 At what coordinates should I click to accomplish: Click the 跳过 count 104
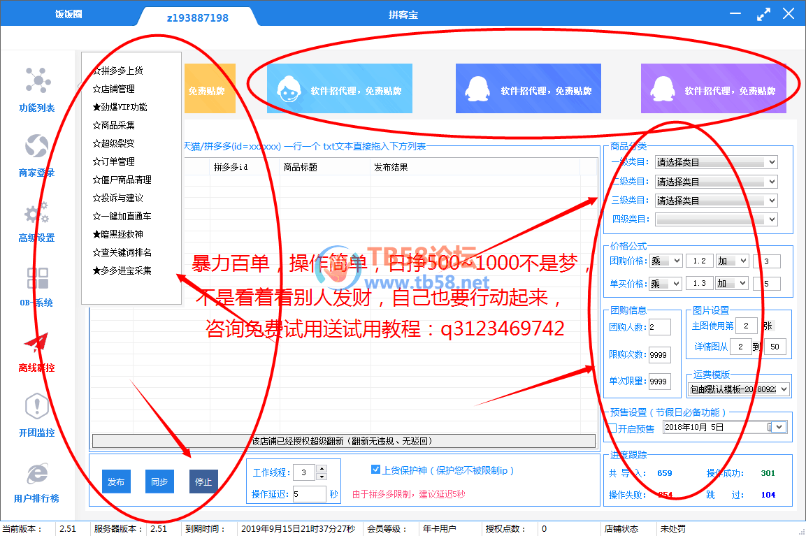pos(768,495)
